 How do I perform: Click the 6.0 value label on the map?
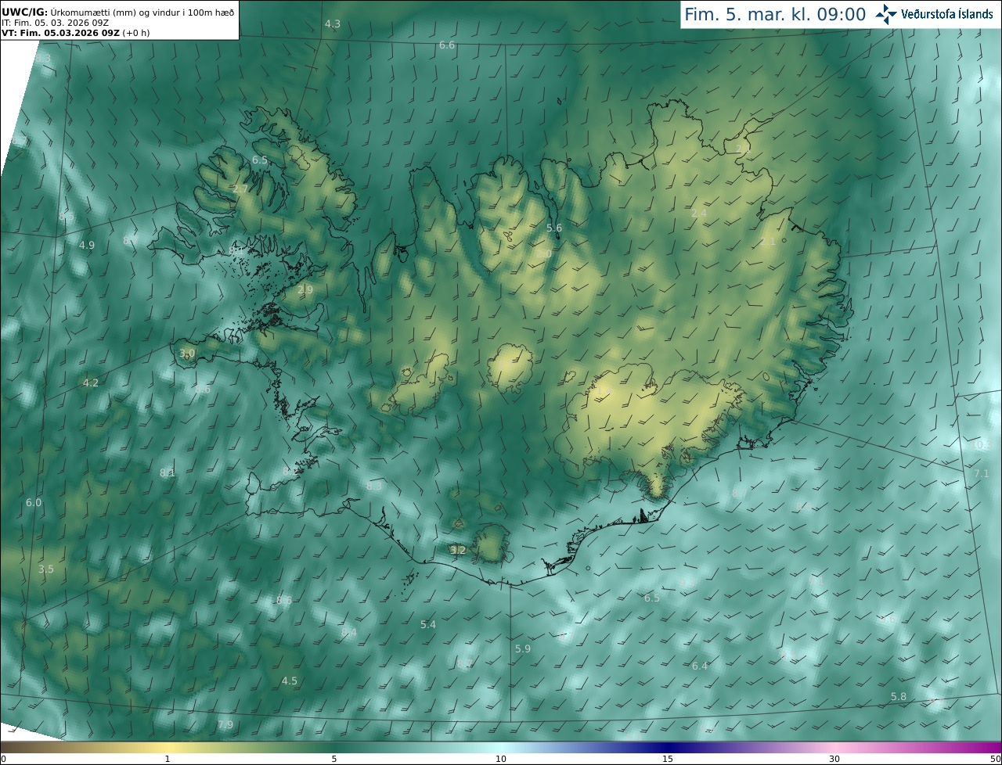pyautogui.click(x=34, y=503)
